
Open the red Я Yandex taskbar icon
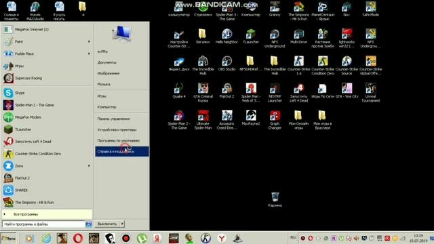pos(157,238)
